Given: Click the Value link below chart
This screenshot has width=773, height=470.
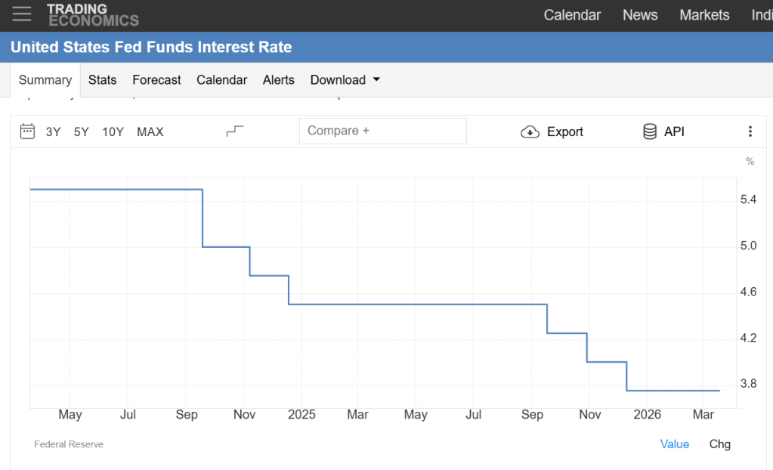Looking at the screenshot, I should [674, 444].
